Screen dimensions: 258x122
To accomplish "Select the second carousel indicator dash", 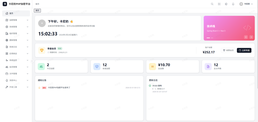I will pos(212,38).
